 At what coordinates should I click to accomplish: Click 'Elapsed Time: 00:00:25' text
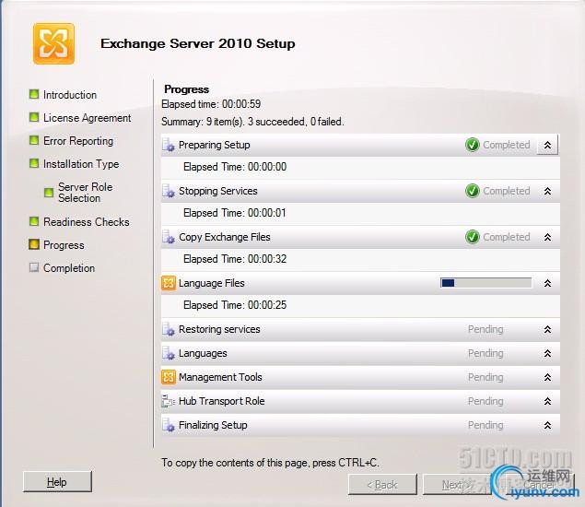tap(235, 305)
